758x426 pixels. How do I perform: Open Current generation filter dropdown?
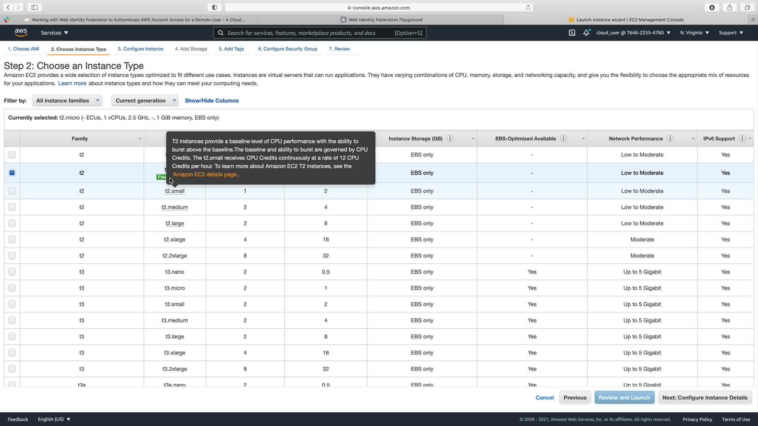pos(145,101)
